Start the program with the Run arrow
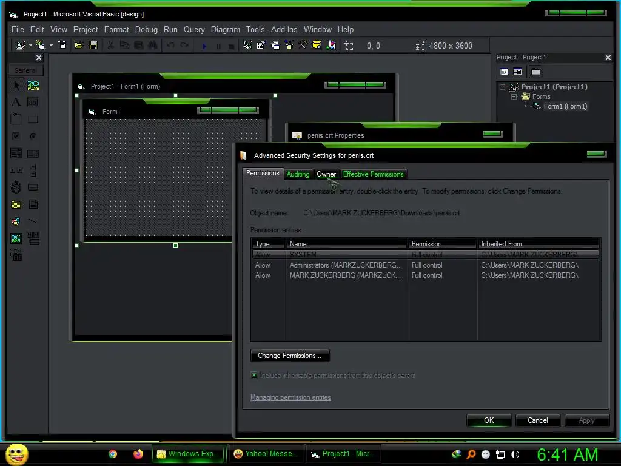This screenshot has height=466, width=621. coord(204,46)
